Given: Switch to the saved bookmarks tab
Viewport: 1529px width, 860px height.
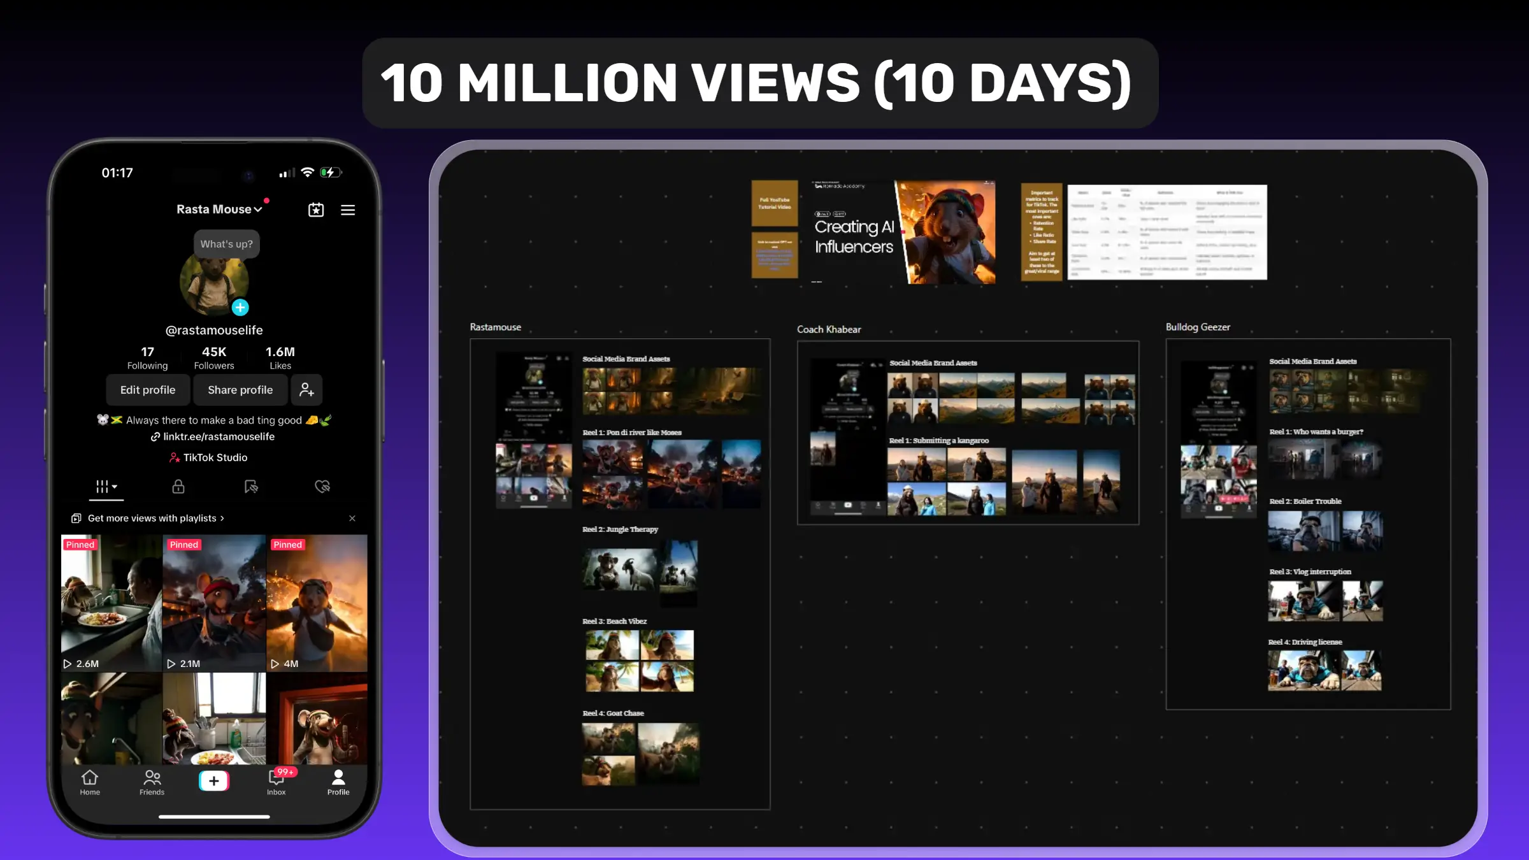Looking at the screenshot, I should tap(251, 487).
